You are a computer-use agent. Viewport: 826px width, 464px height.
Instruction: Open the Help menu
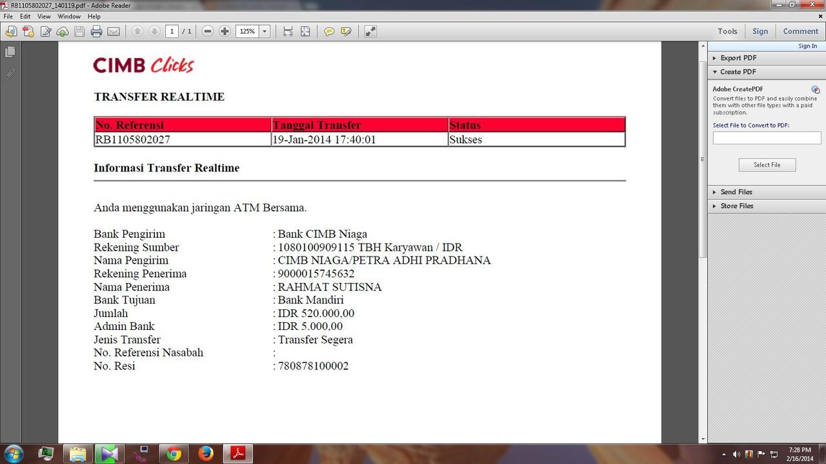pos(94,16)
